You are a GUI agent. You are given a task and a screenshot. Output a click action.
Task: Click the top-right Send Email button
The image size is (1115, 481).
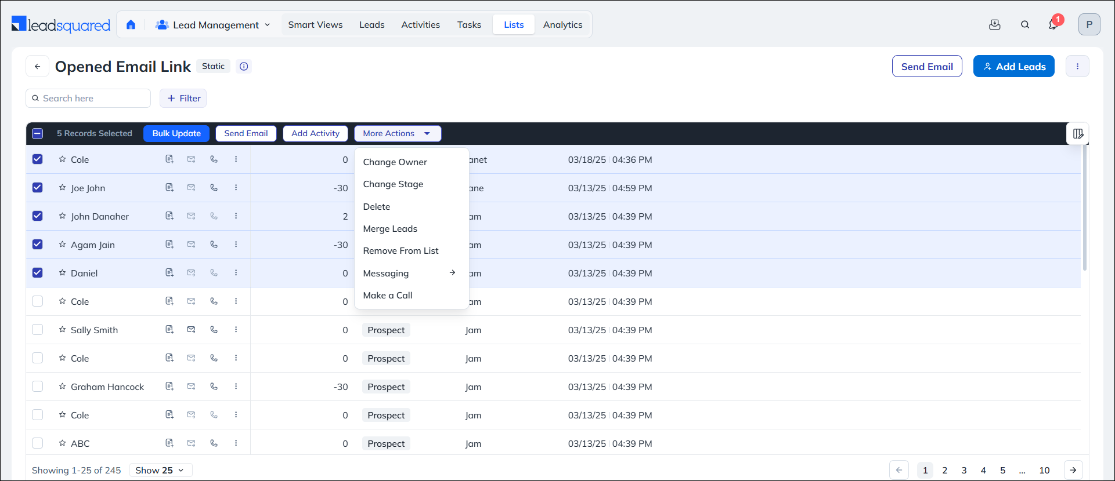[x=927, y=67]
